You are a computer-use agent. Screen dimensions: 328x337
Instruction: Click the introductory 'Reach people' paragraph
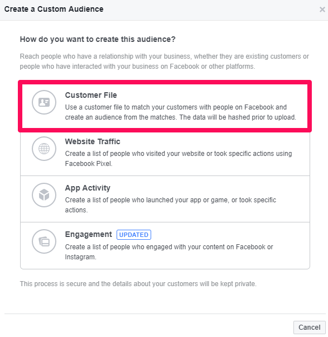click(x=165, y=61)
